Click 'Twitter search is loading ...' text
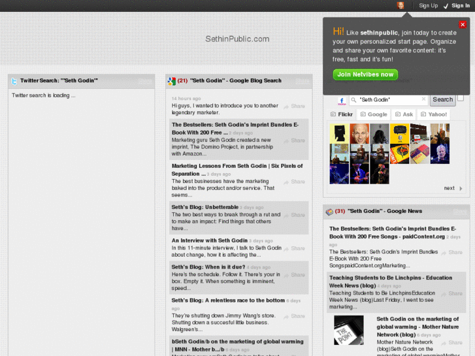Screen dimensions: 475x356 click(43, 95)
